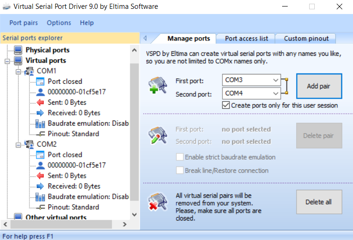Viewport: 353px width, 240px height.
Task: Click the Baudrate emulation icon under COM2
Action: [x=40, y=197]
